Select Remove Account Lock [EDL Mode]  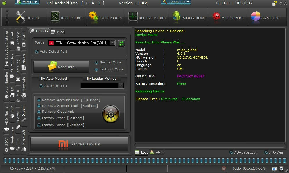[39, 100]
